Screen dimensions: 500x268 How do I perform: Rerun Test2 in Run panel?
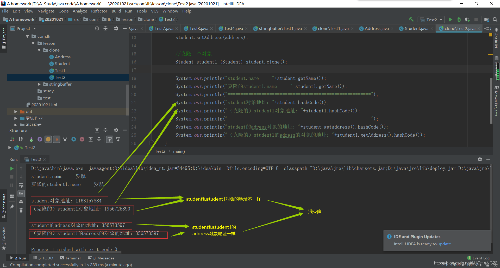coord(12,169)
